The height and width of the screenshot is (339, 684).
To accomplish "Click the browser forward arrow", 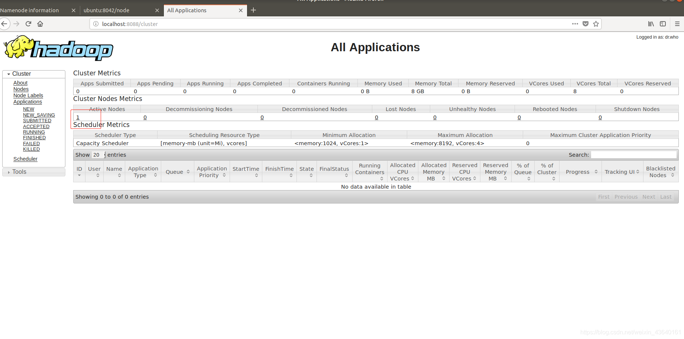I will click(16, 24).
